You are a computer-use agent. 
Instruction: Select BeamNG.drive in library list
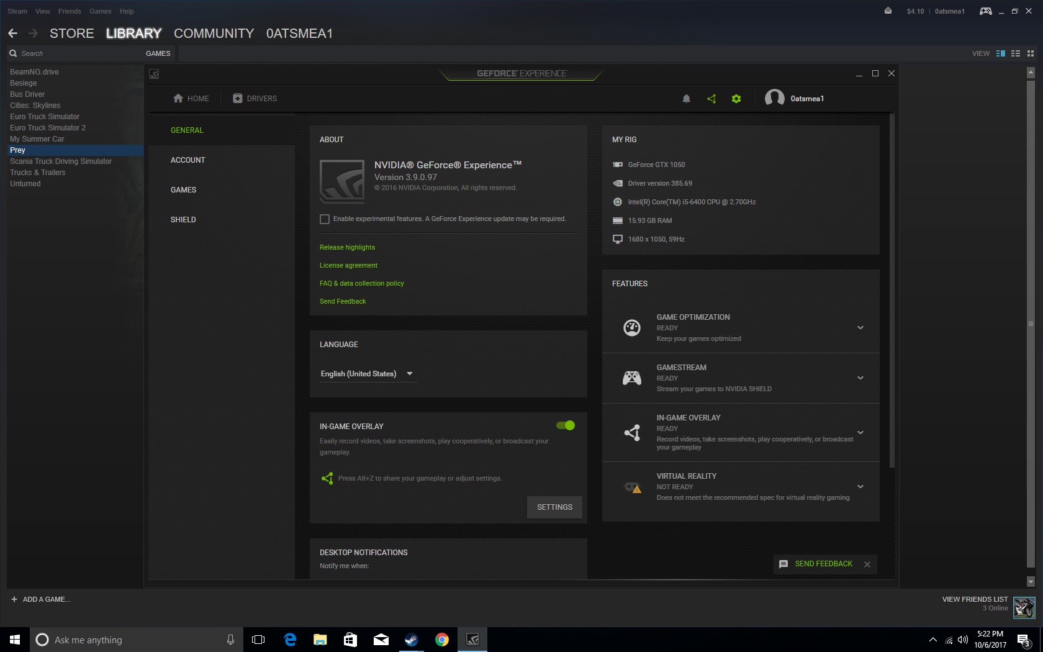pos(34,72)
